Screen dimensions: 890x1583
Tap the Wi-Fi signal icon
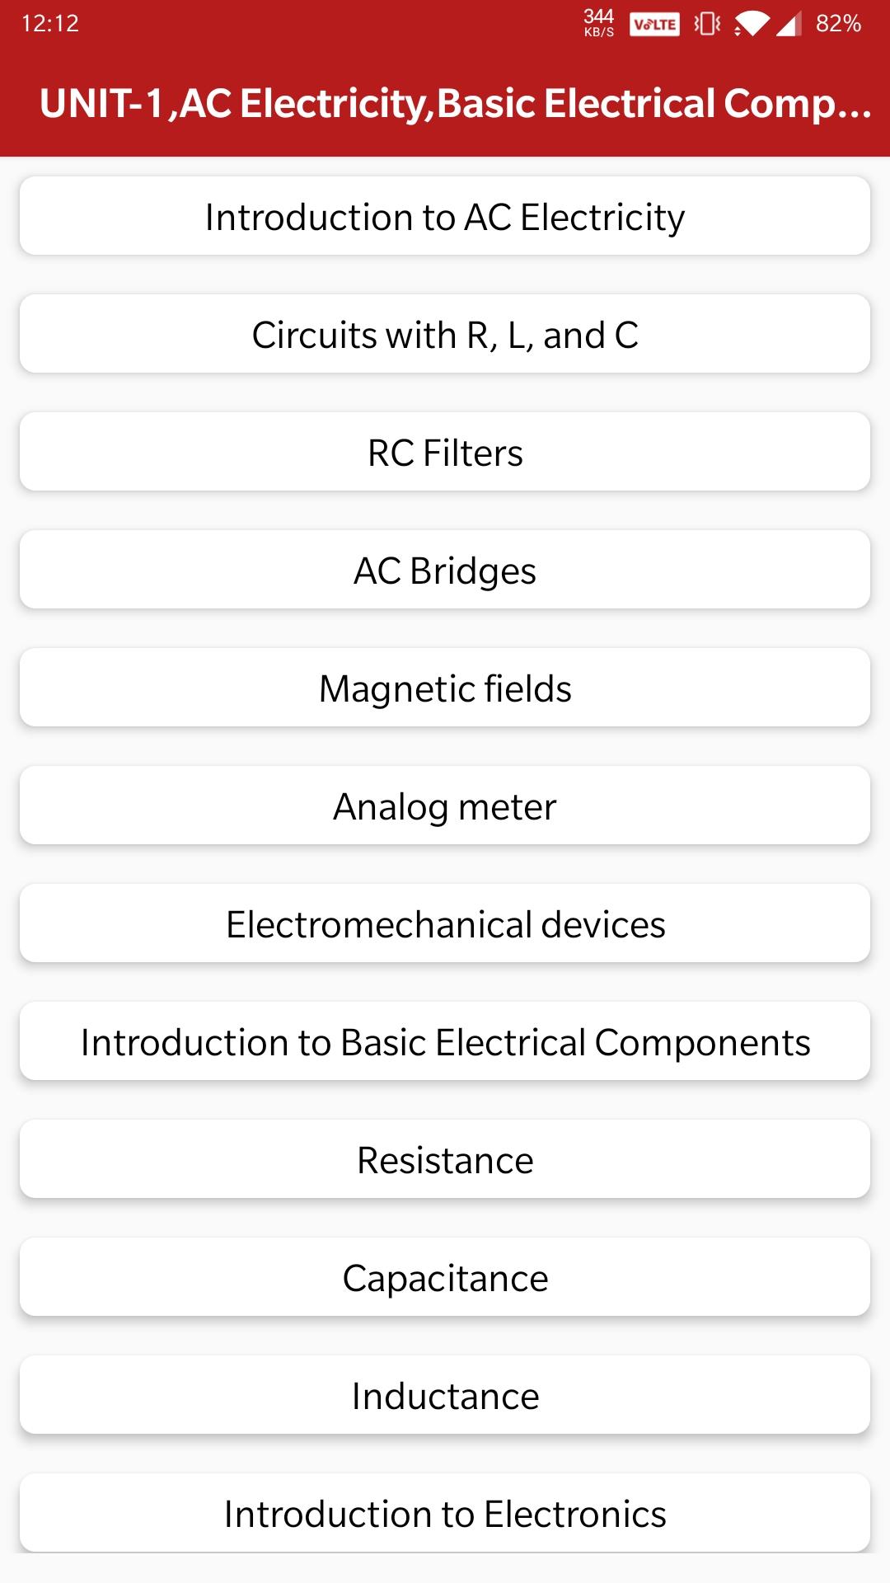coord(750,25)
